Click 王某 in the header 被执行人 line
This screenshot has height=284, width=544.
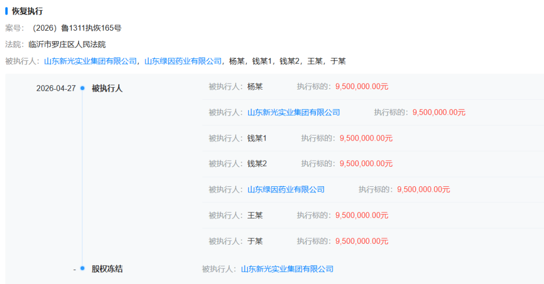click(x=315, y=61)
